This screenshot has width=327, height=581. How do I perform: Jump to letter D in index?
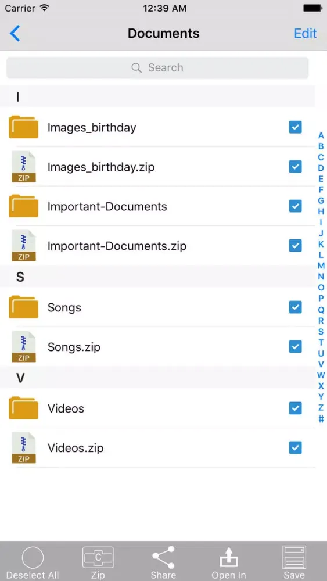pos(321,168)
